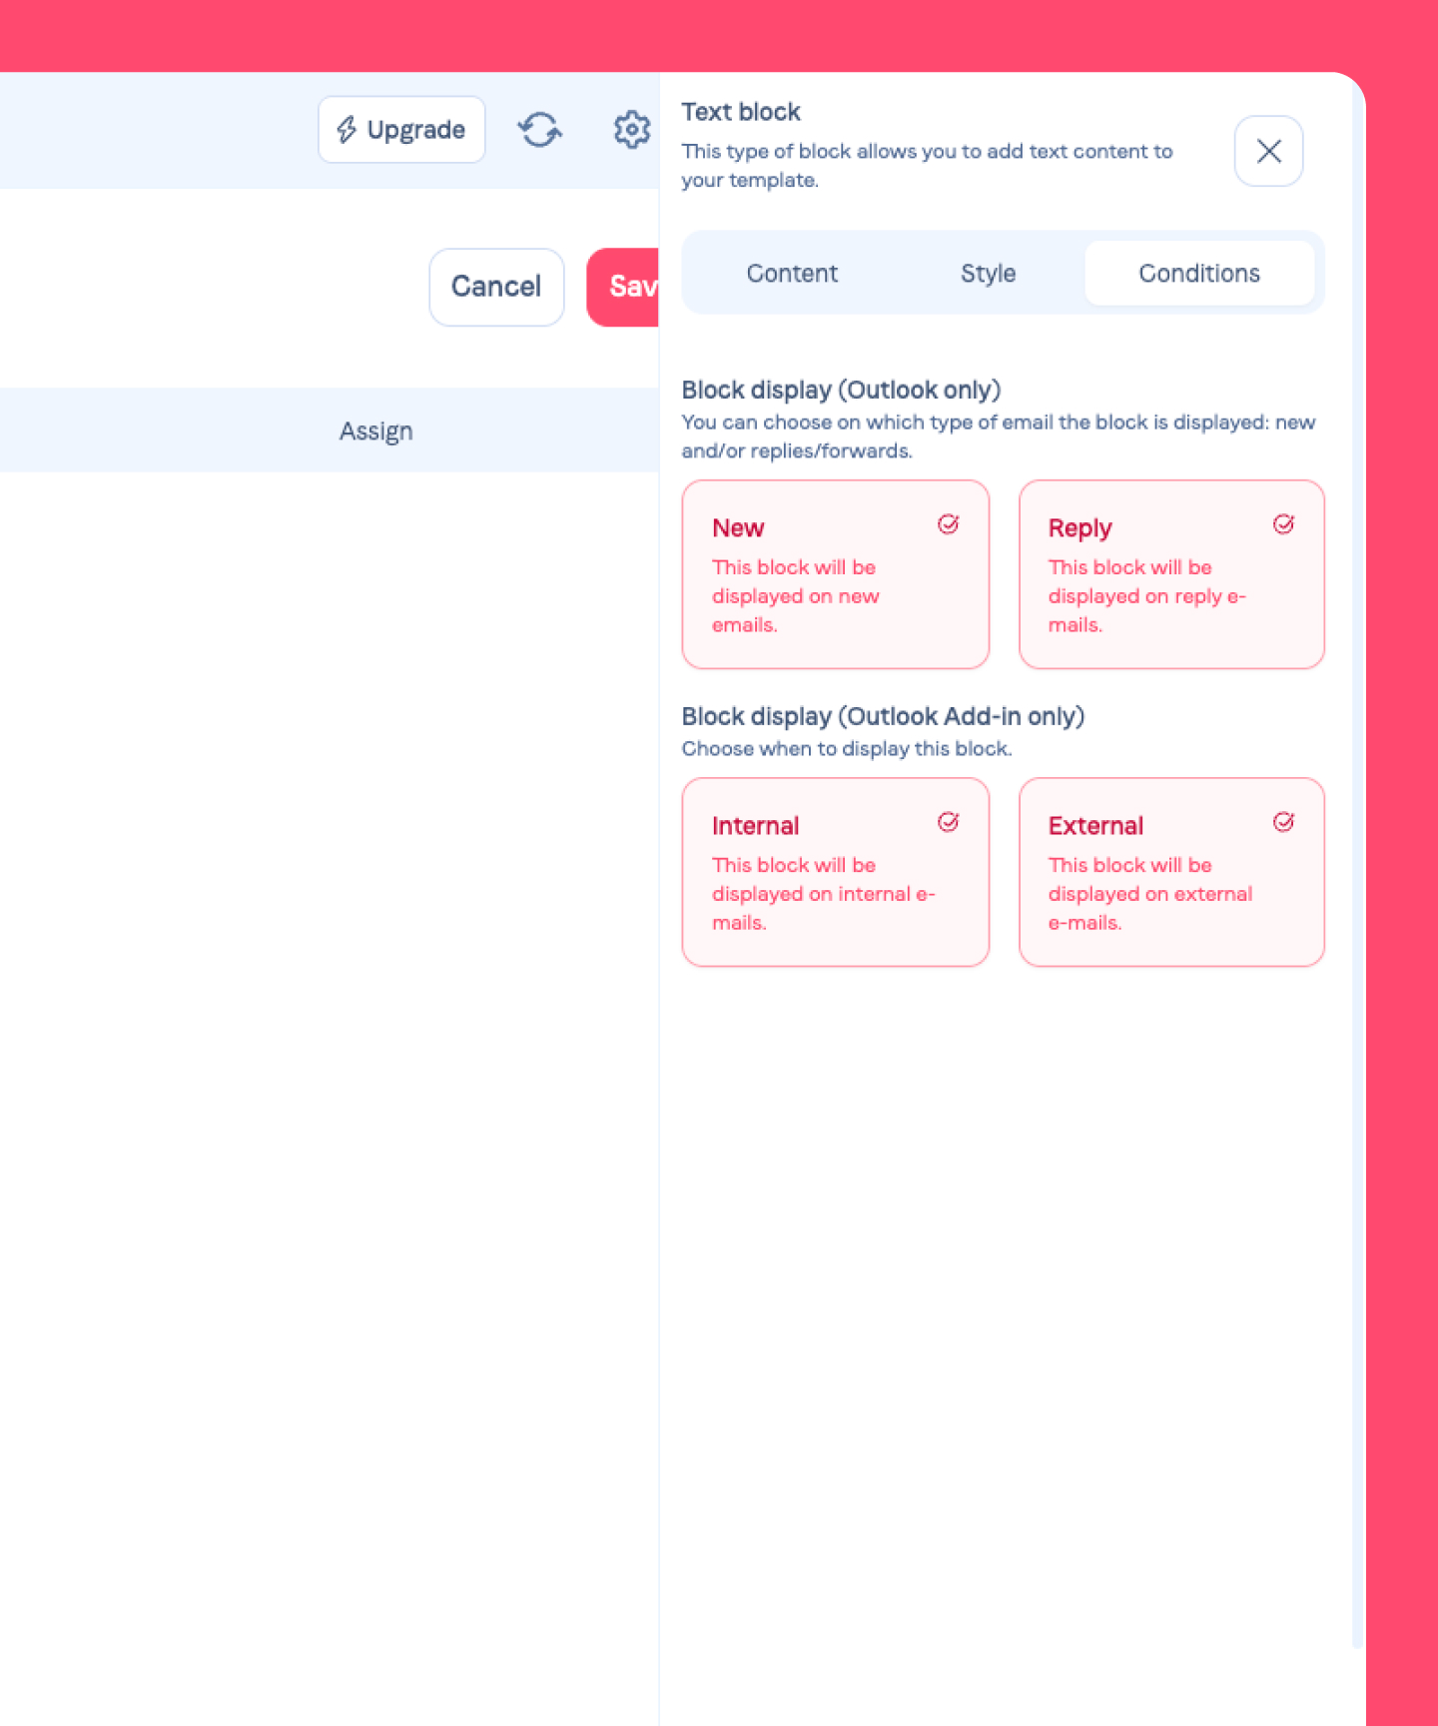Open settings via the gear icon
This screenshot has width=1438, height=1726.
click(631, 130)
